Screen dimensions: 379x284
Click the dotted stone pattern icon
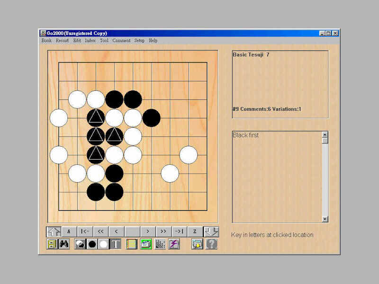pyautogui.click(x=160, y=244)
